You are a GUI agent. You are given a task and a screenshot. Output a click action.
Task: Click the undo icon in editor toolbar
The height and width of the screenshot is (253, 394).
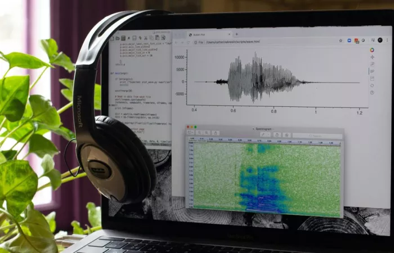click(140, 38)
